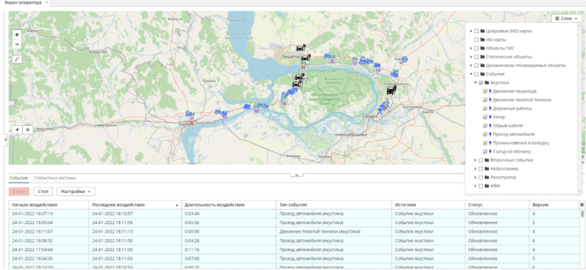This screenshot has height=270, width=586.
Task: Zoom in the map with plus button
Action: [17, 35]
